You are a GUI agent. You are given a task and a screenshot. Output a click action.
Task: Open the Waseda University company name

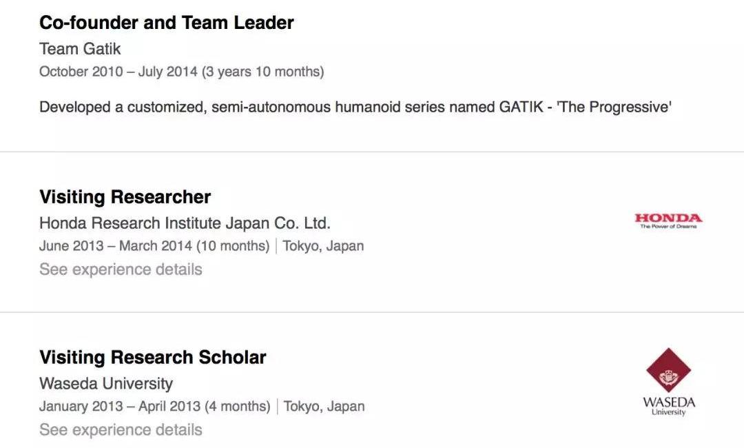tap(106, 384)
